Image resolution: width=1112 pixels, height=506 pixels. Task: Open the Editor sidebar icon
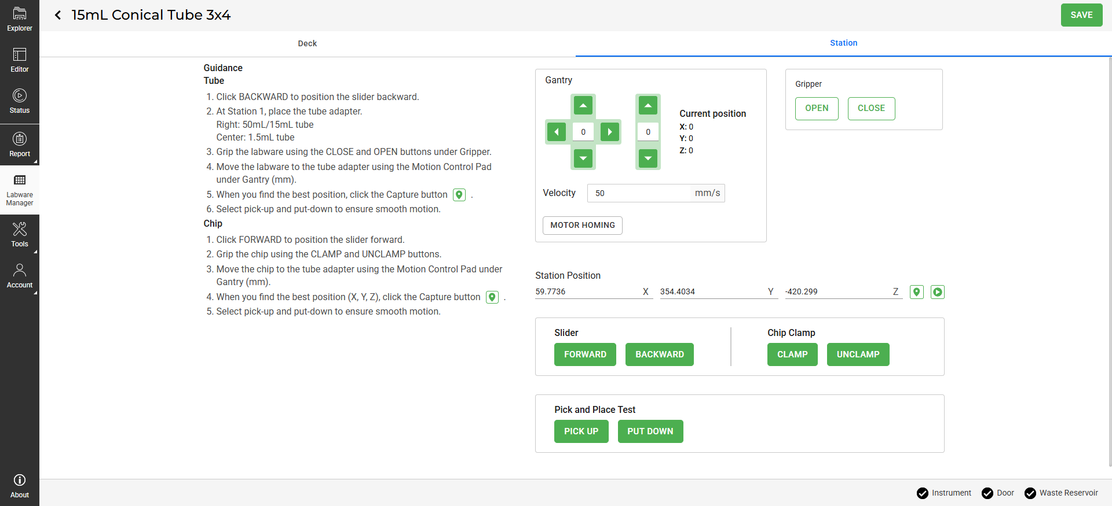[20, 60]
